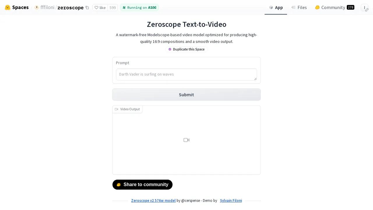Switch to the App tab
Image resolution: width=373 pixels, height=210 pixels.
coord(276,8)
